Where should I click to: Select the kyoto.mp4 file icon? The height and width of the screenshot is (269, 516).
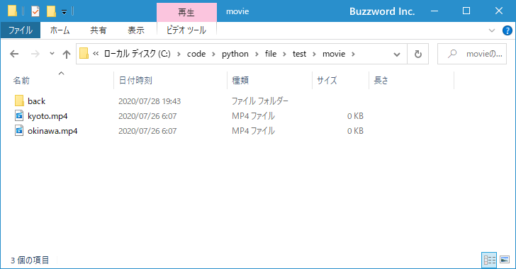[x=19, y=116]
